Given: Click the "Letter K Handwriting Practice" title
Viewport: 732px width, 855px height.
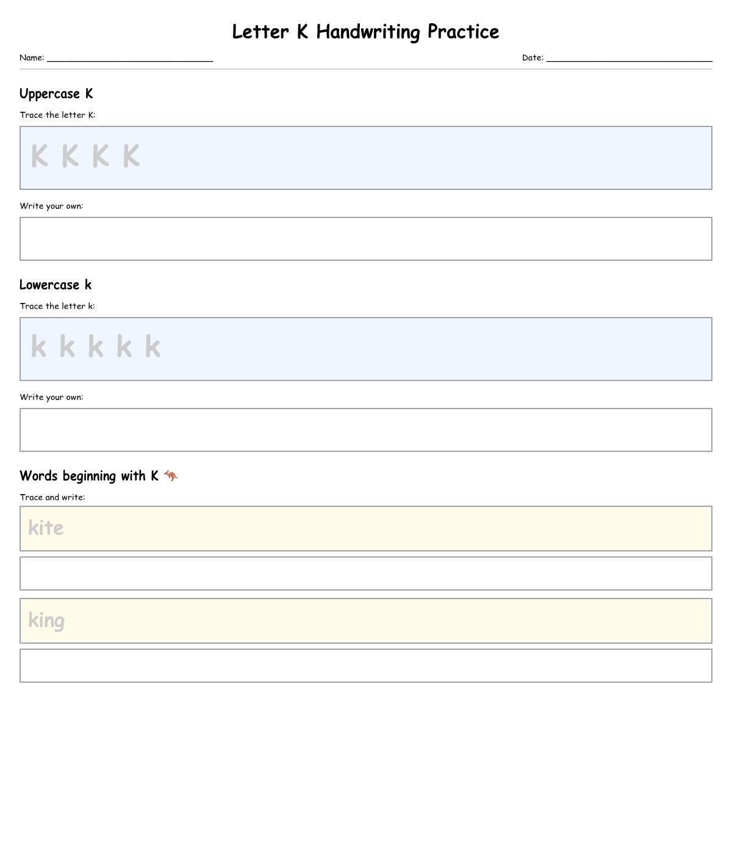Looking at the screenshot, I should 365,32.
